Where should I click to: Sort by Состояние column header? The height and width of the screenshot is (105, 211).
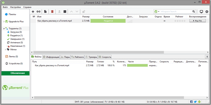point(108,17)
